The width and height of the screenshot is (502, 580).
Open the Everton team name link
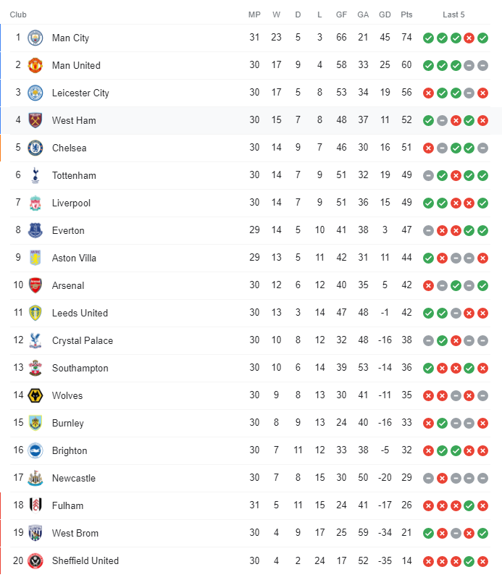click(68, 230)
